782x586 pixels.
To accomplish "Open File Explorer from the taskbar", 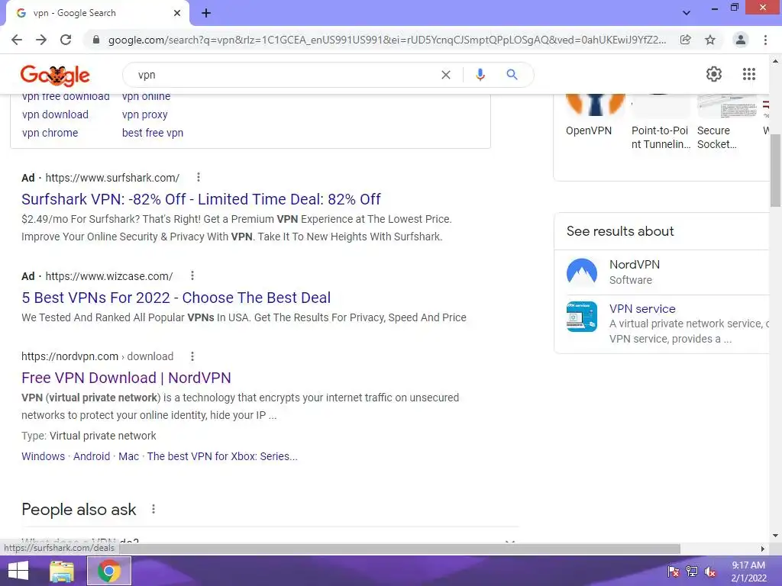I will pyautogui.click(x=62, y=571).
